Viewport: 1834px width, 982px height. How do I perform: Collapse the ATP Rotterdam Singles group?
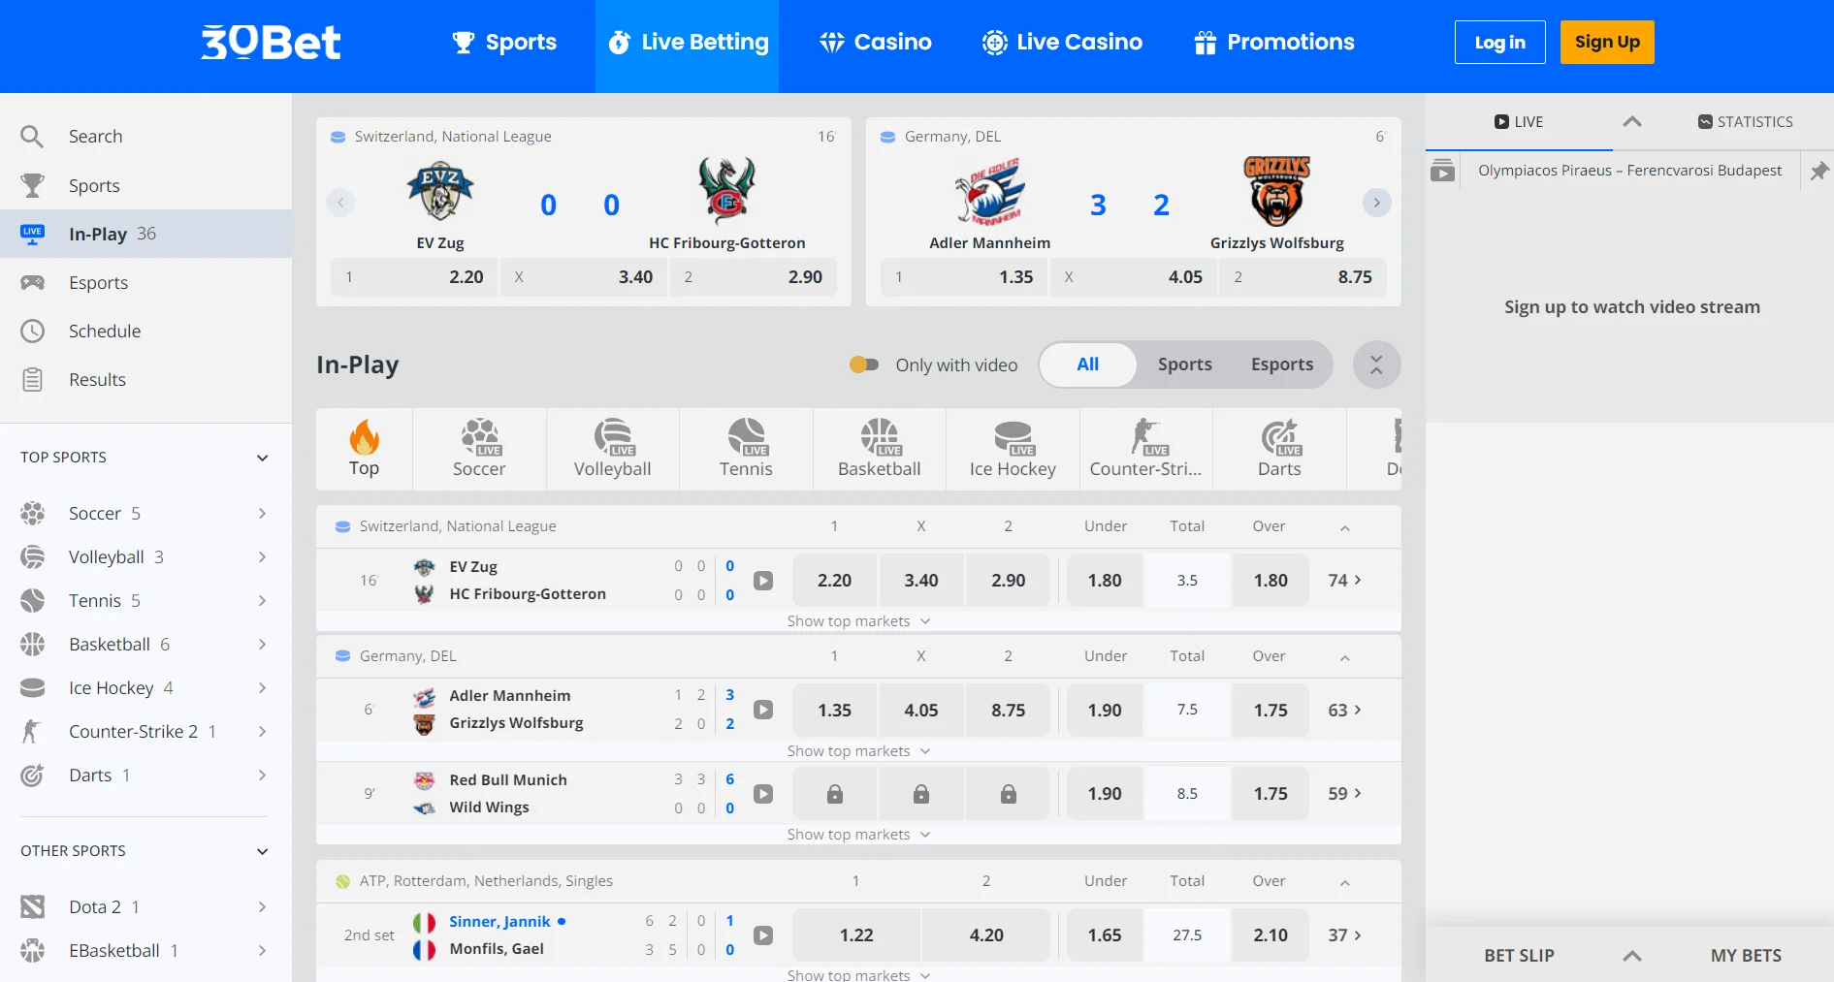1345,882
